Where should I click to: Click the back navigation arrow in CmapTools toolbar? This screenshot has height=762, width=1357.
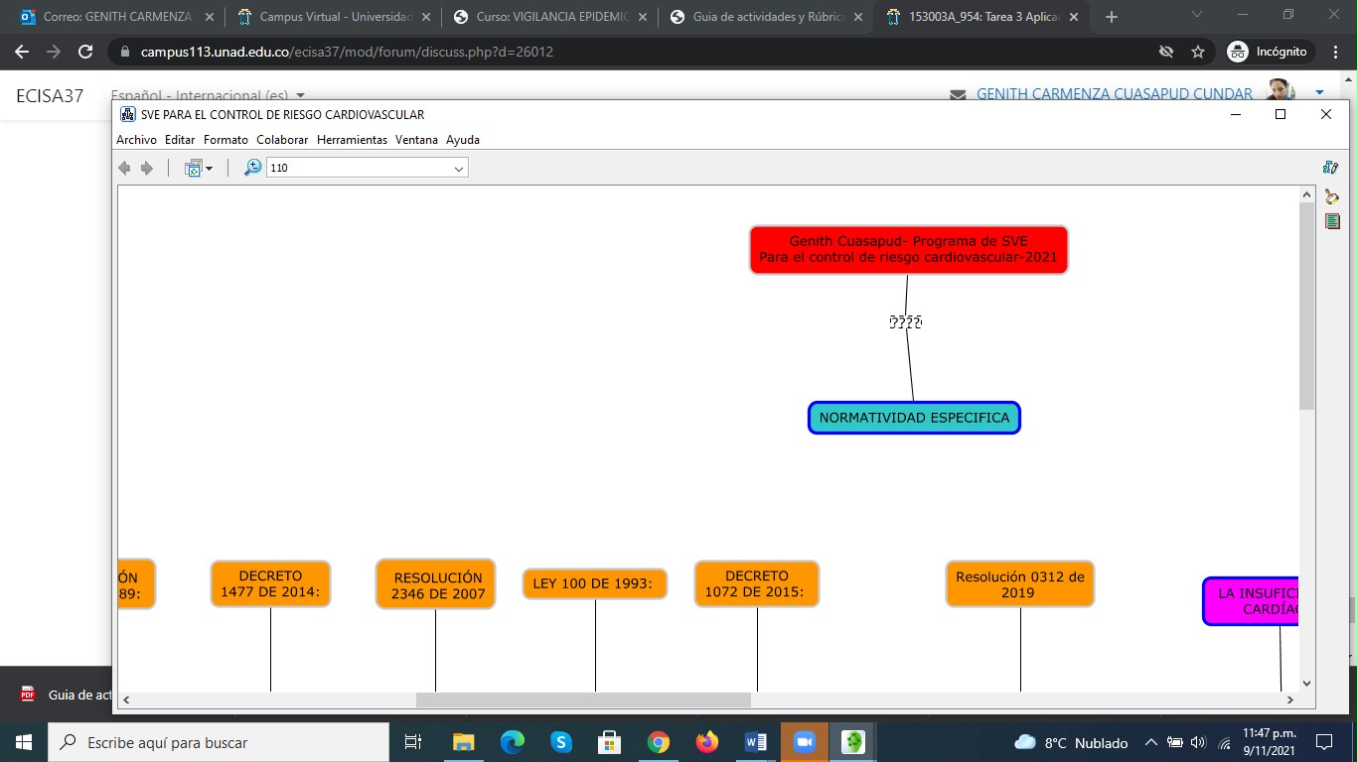pyautogui.click(x=124, y=169)
